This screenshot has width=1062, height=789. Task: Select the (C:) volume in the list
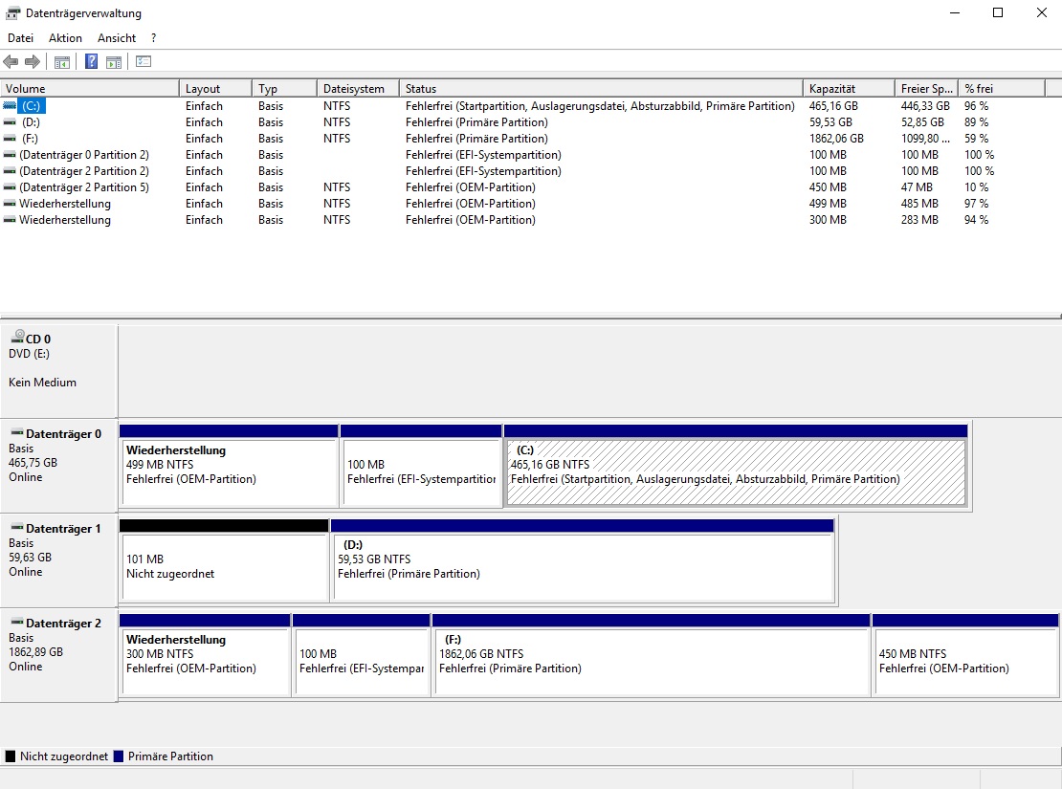(x=32, y=105)
